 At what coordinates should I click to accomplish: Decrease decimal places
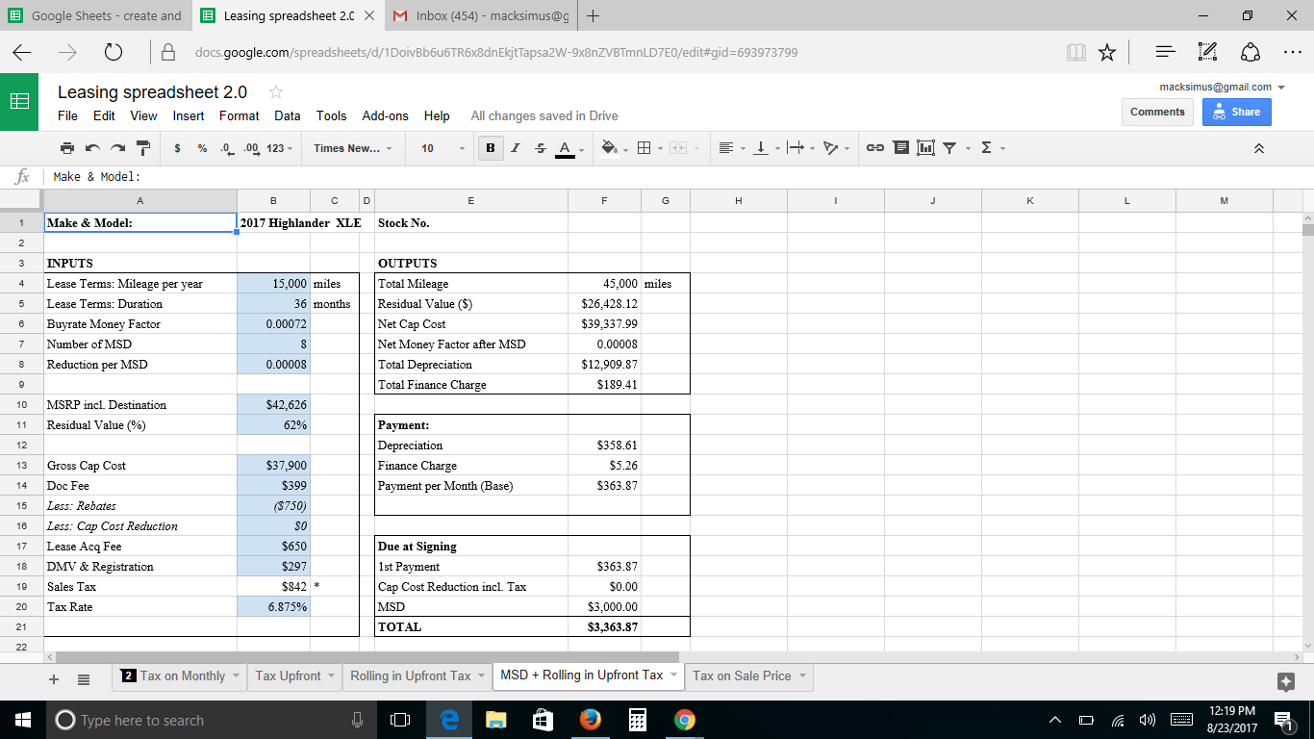point(227,148)
